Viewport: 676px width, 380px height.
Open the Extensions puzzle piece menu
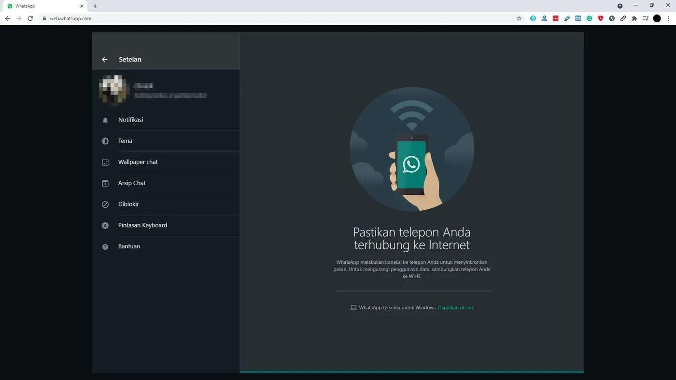634,18
